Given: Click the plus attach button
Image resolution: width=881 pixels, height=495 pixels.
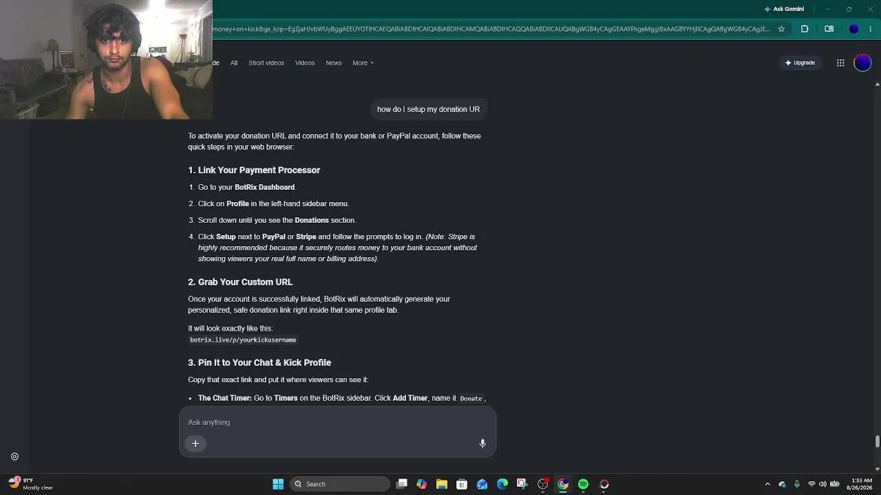Looking at the screenshot, I should click(195, 443).
